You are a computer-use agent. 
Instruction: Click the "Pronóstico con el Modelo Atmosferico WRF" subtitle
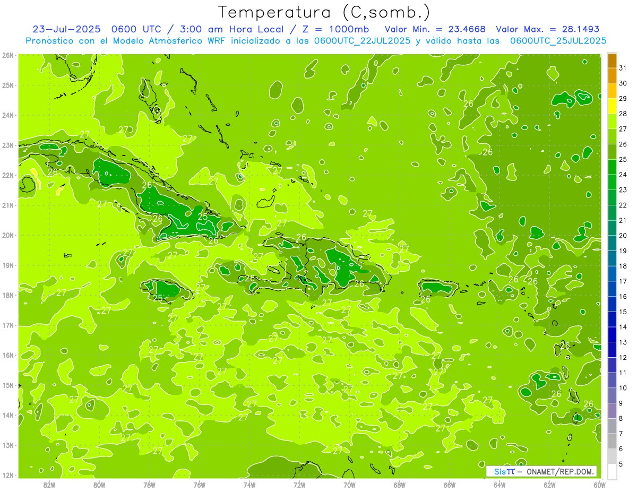[x=126, y=41]
